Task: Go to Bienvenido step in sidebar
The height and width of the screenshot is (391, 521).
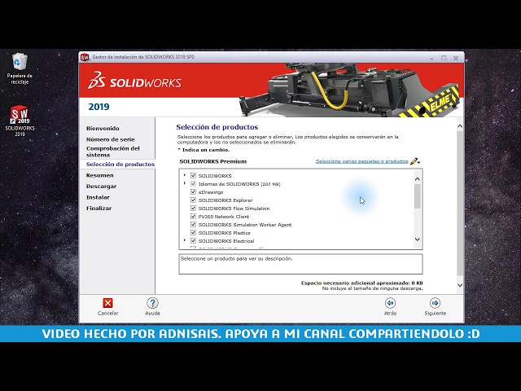Action: (x=103, y=129)
